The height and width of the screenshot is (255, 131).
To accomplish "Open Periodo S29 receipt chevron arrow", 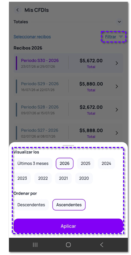I will coord(117,86).
